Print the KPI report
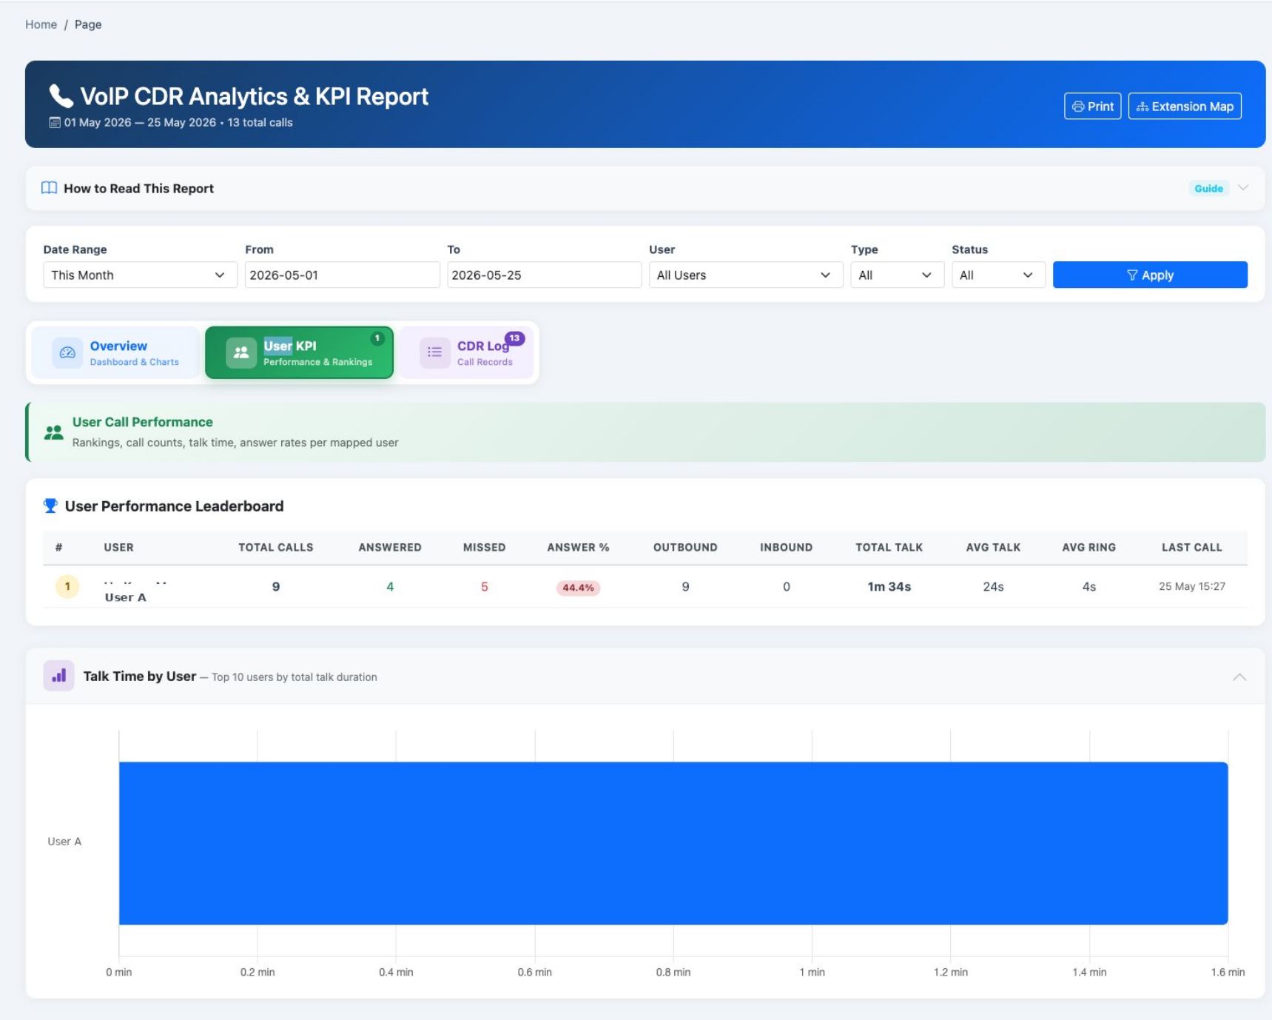 click(x=1092, y=106)
